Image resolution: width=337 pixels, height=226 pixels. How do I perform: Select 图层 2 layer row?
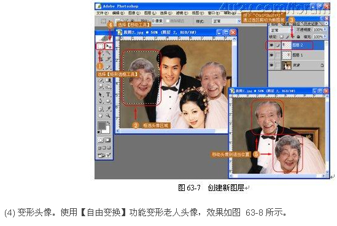(x=296, y=45)
